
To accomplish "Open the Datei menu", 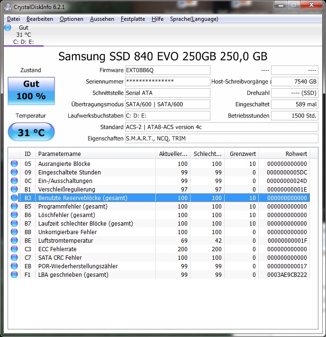I will [13, 19].
